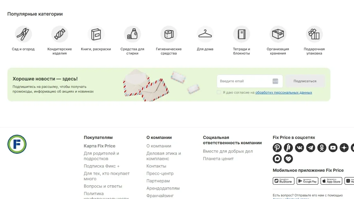This screenshot has width=354, height=199.
Task: Choose the Гигиенические средства toilet paper icon
Action: (169, 34)
